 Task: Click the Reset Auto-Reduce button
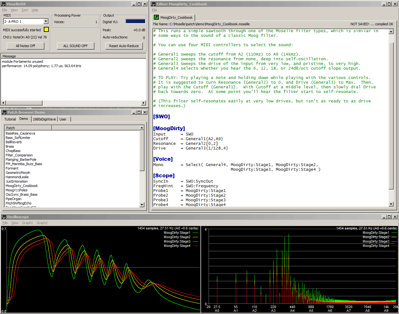(124, 46)
